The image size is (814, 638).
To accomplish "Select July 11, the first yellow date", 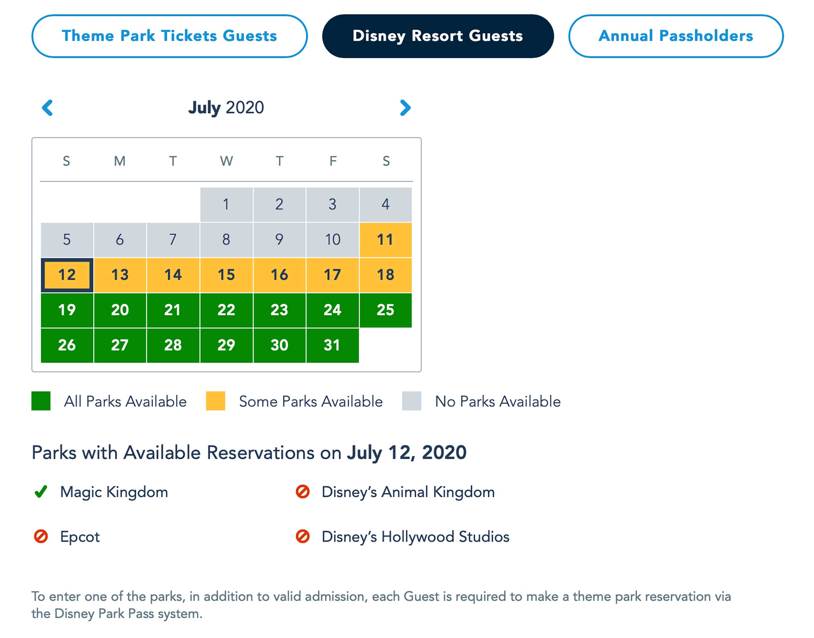I will [x=386, y=239].
